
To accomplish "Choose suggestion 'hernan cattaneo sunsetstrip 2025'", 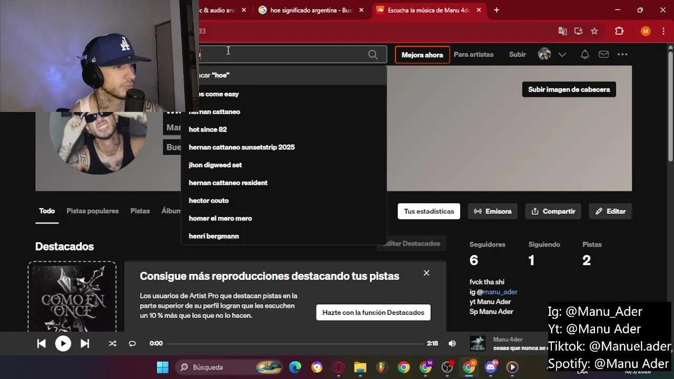I will point(284,147).
